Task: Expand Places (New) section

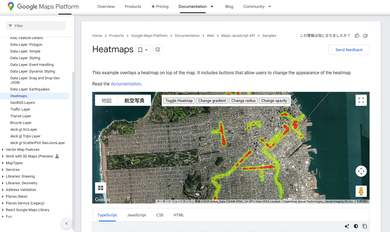Action: click(x=3, y=197)
